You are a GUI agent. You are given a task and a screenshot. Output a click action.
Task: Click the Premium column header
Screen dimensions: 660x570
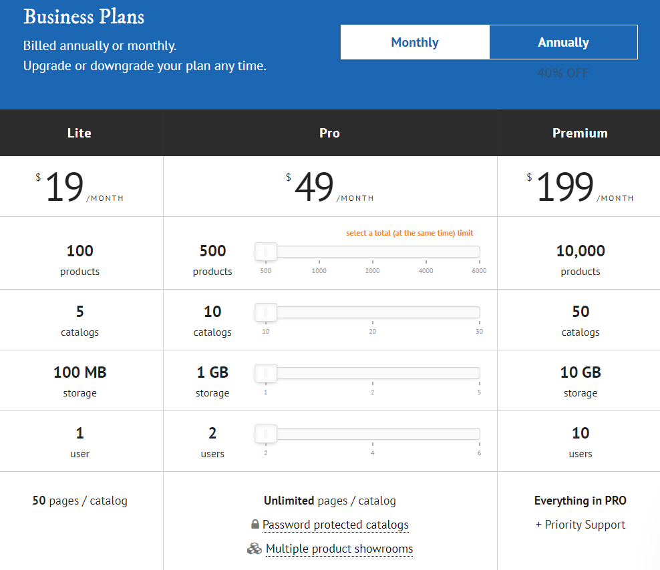click(x=579, y=132)
